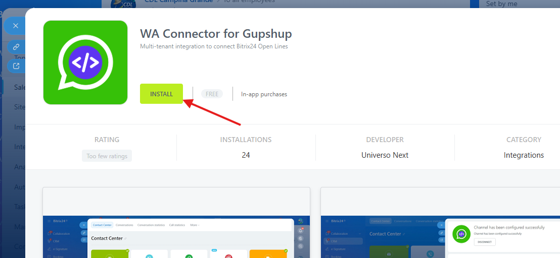Viewport: 560px width, 258px height.
Task: Select the WA Connector for Gupshup title
Action: point(216,34)
